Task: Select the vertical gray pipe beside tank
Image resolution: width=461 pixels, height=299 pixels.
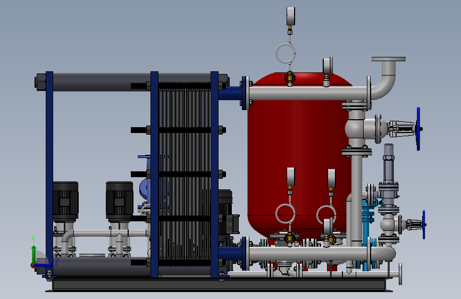Action: click(x=357, y=200)
